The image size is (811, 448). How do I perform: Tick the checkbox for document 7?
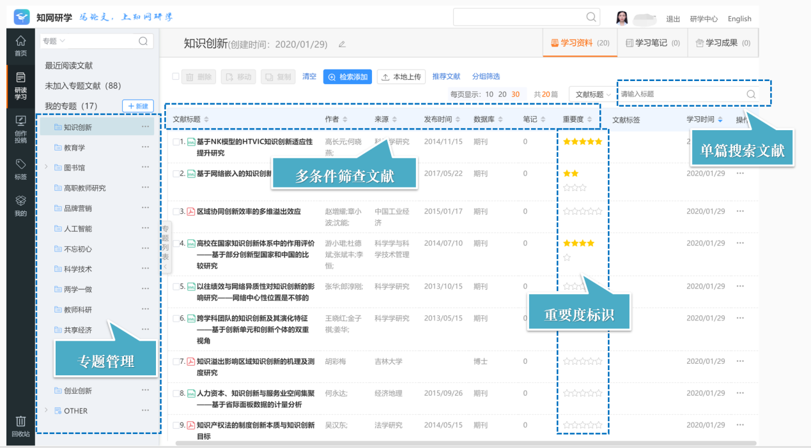point(176,361)
